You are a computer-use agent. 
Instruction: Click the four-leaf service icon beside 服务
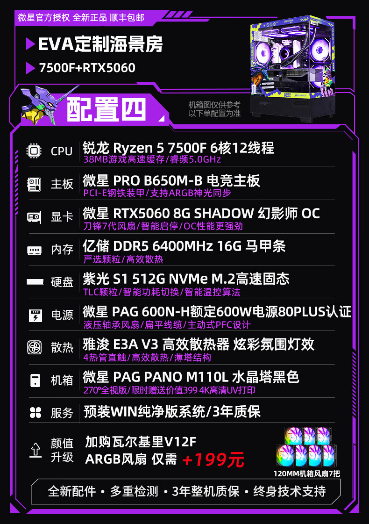point(35,413)
